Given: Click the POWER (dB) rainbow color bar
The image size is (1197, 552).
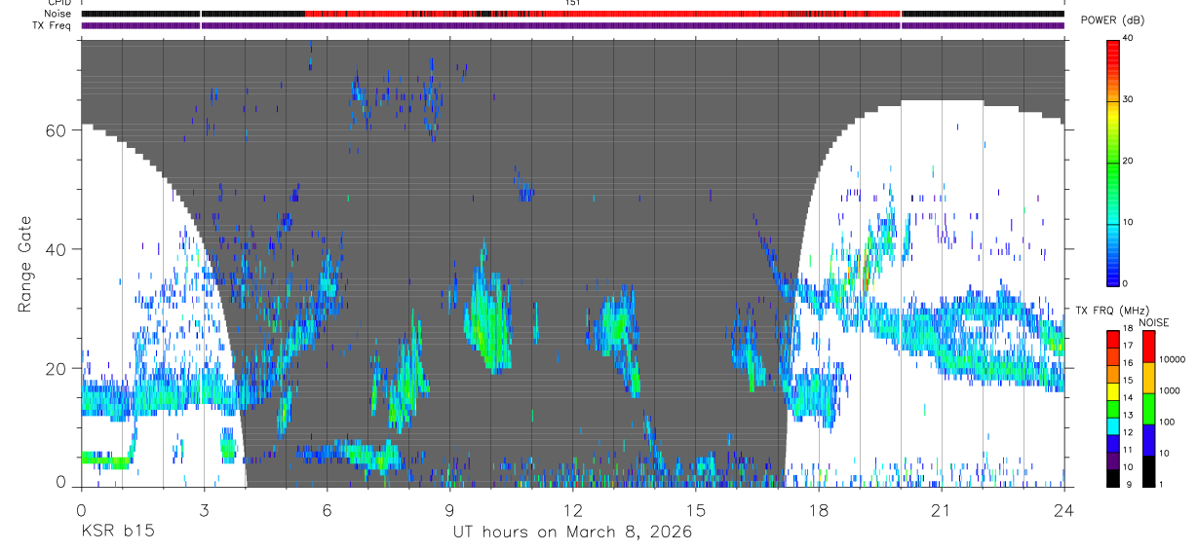Looking at the screenshot, I should (x=1112, y=162).
